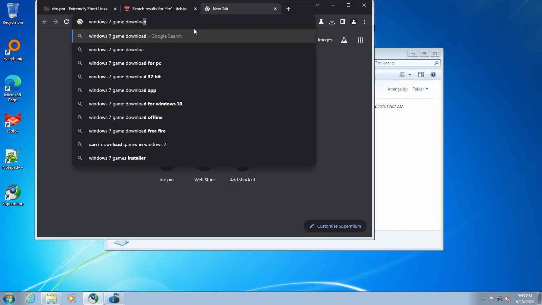Open the Windows Start menu

(x=9, y=298)
